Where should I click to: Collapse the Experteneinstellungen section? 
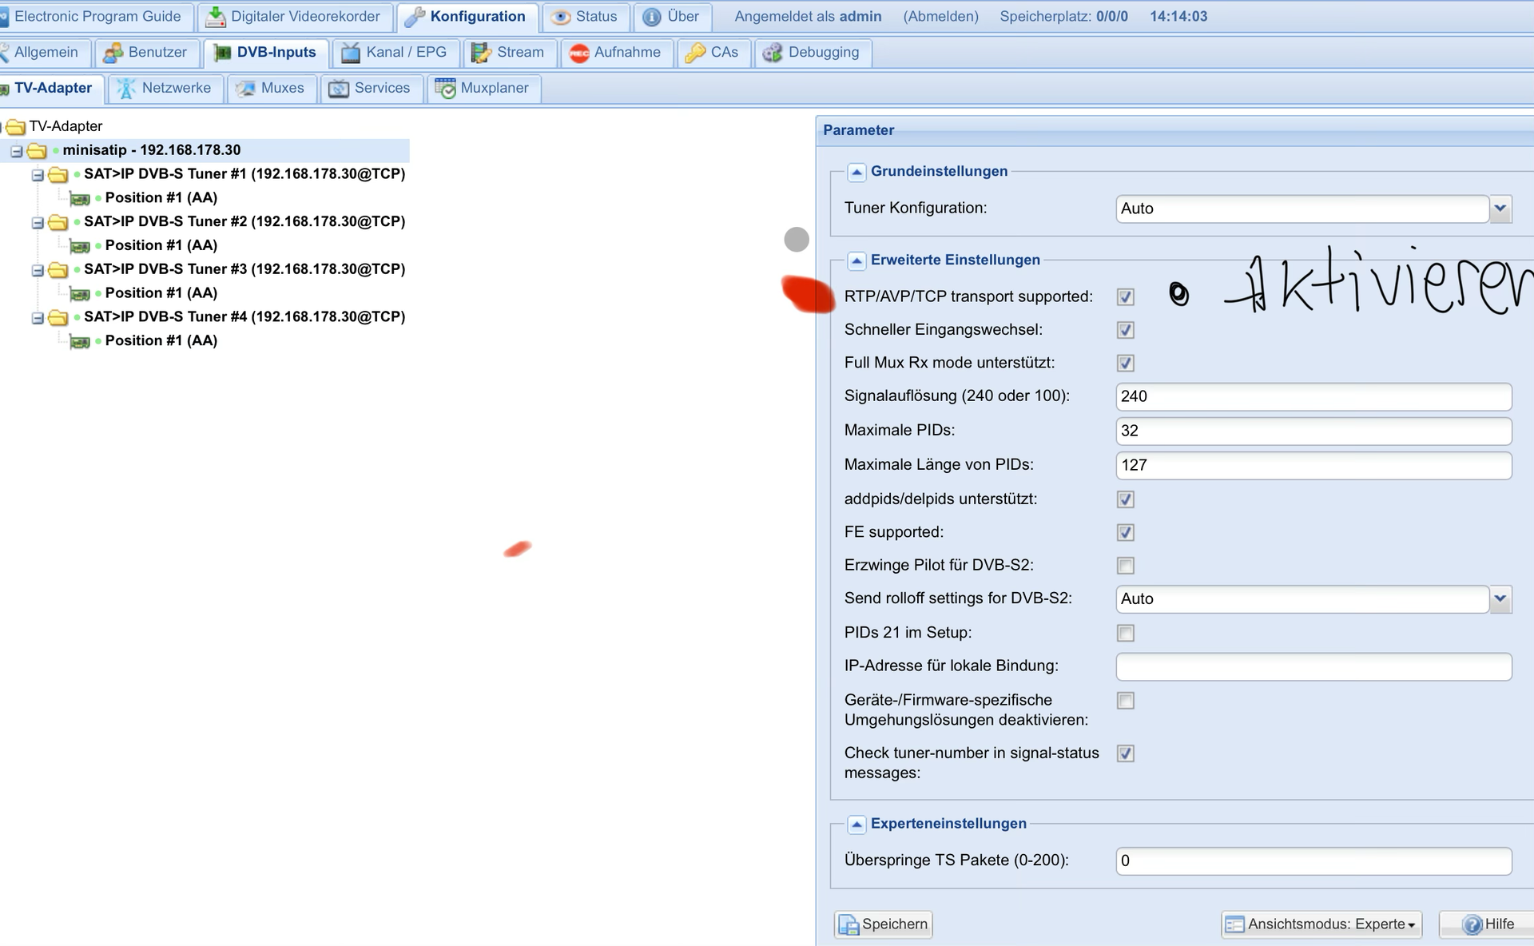coord(856,824)
